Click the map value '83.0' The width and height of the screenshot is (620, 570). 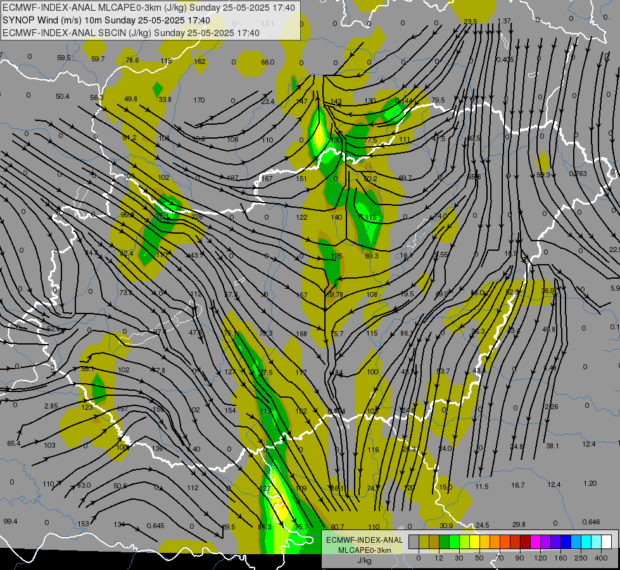84,485
